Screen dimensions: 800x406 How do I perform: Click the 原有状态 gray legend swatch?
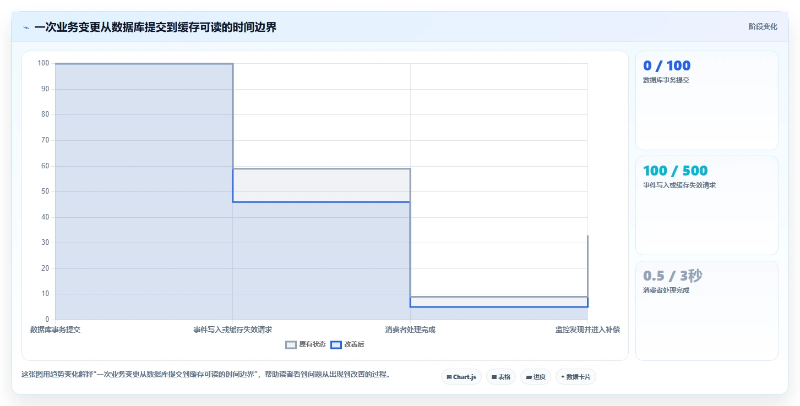291,344
